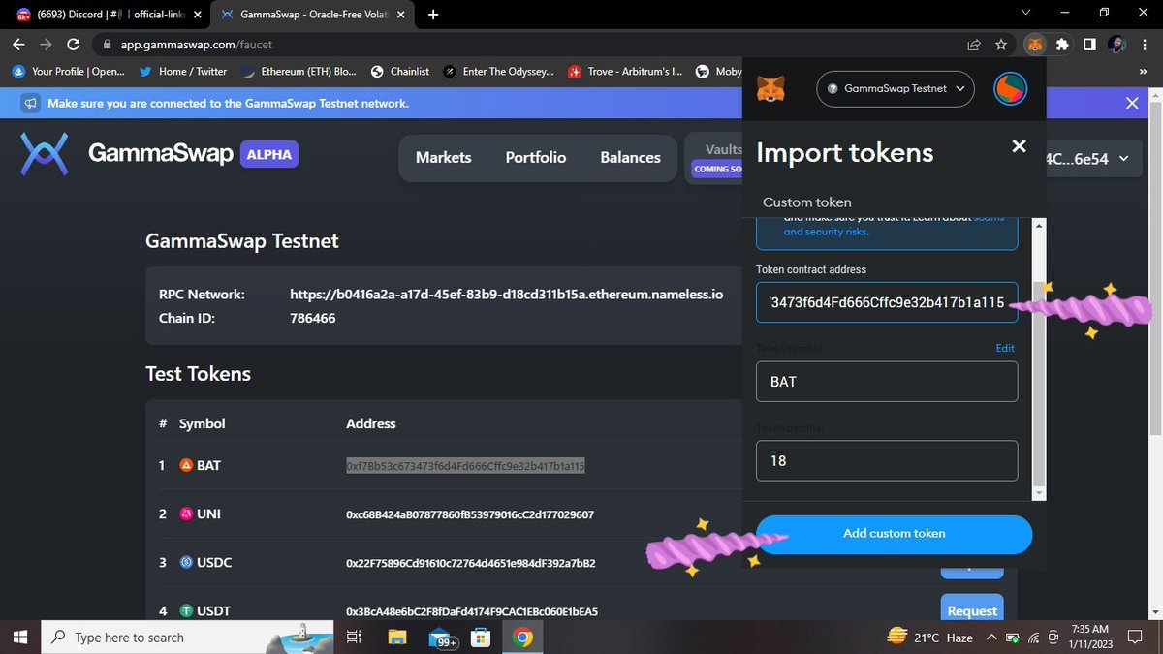
Task: Open the Chrome tab search dropdown
Action: tap(1027, 13)
